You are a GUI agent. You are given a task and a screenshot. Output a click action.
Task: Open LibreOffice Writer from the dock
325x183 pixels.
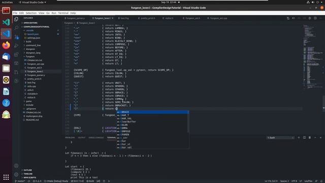point(6,91)
